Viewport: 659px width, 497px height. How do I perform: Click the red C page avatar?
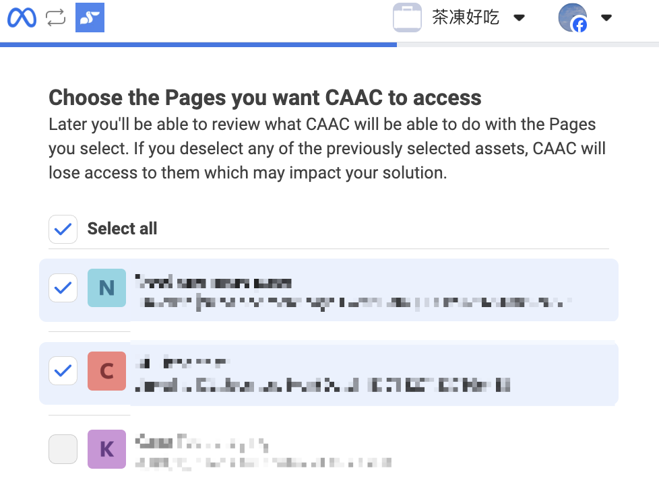[106, 371]
